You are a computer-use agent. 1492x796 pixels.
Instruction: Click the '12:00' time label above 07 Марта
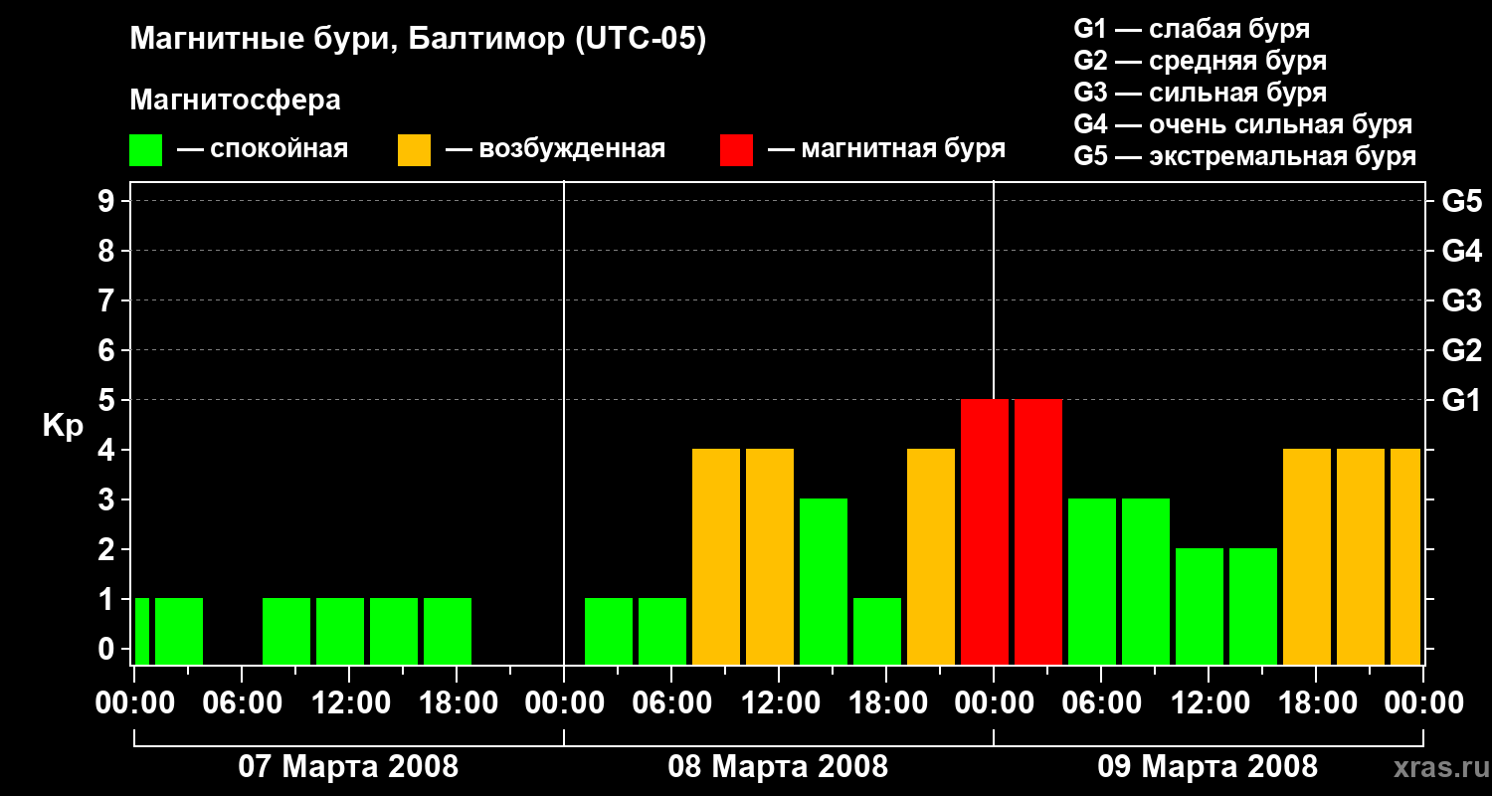[349, 703]
